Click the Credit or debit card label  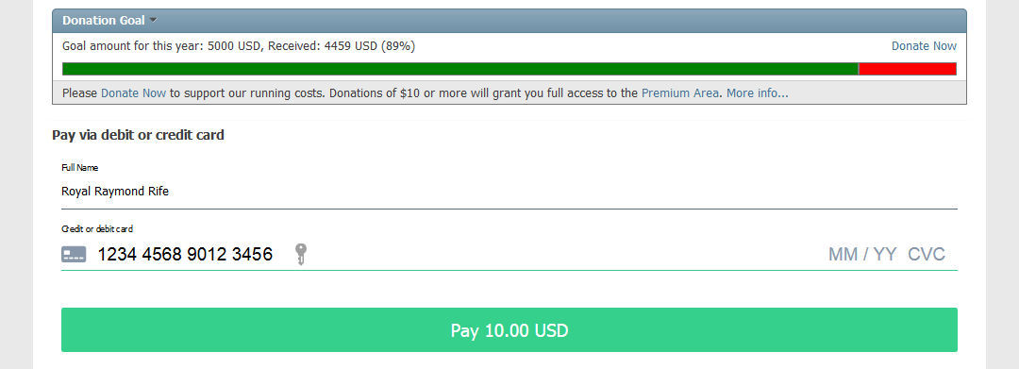pyautogui.click(x=97, y=228)
